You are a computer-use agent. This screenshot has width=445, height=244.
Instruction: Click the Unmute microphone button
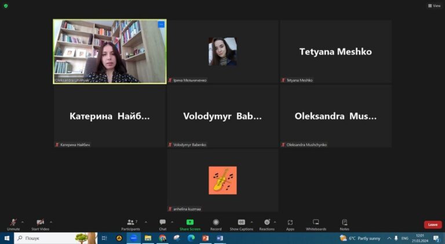point(13,224)
